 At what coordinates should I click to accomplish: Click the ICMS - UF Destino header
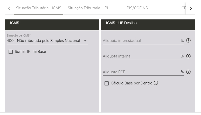pyautogui.click(x=148, y=23)
